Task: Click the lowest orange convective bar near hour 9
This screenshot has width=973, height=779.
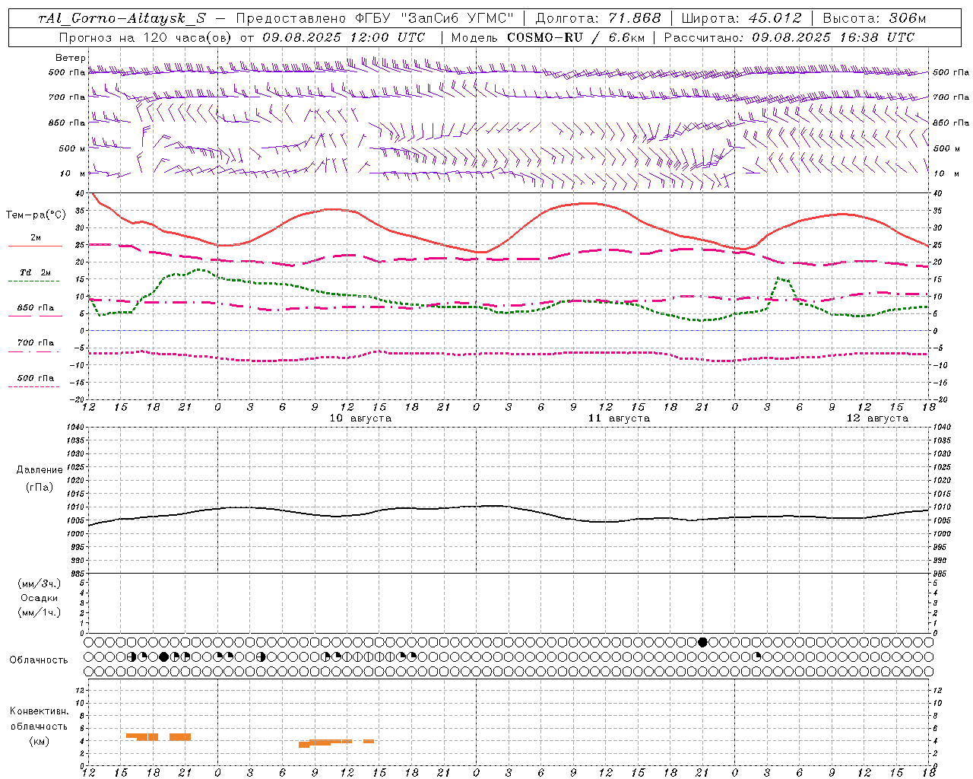Action: (304, 745)
